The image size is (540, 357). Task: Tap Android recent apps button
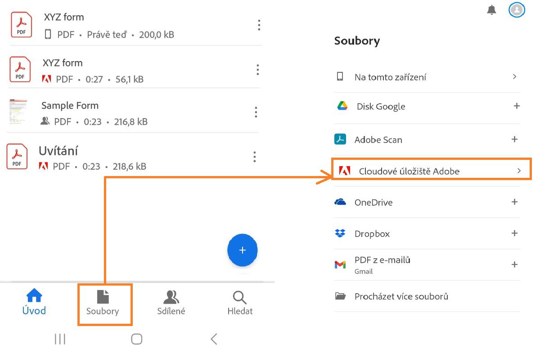[60, 339]
